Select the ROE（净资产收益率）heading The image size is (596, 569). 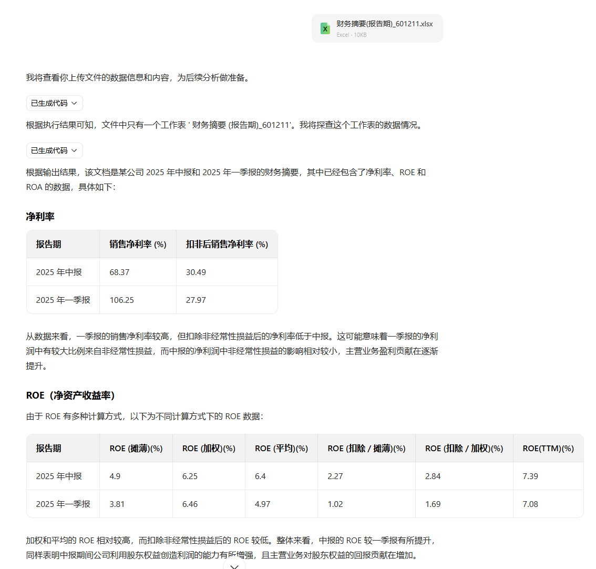point(70,395)
